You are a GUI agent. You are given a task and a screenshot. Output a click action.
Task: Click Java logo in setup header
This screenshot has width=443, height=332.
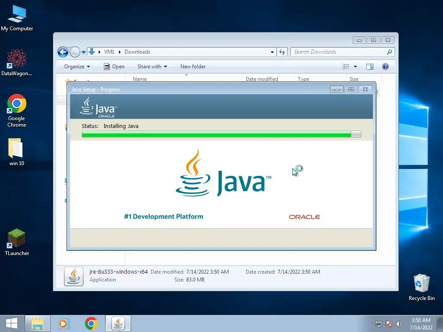click(98, 107)
